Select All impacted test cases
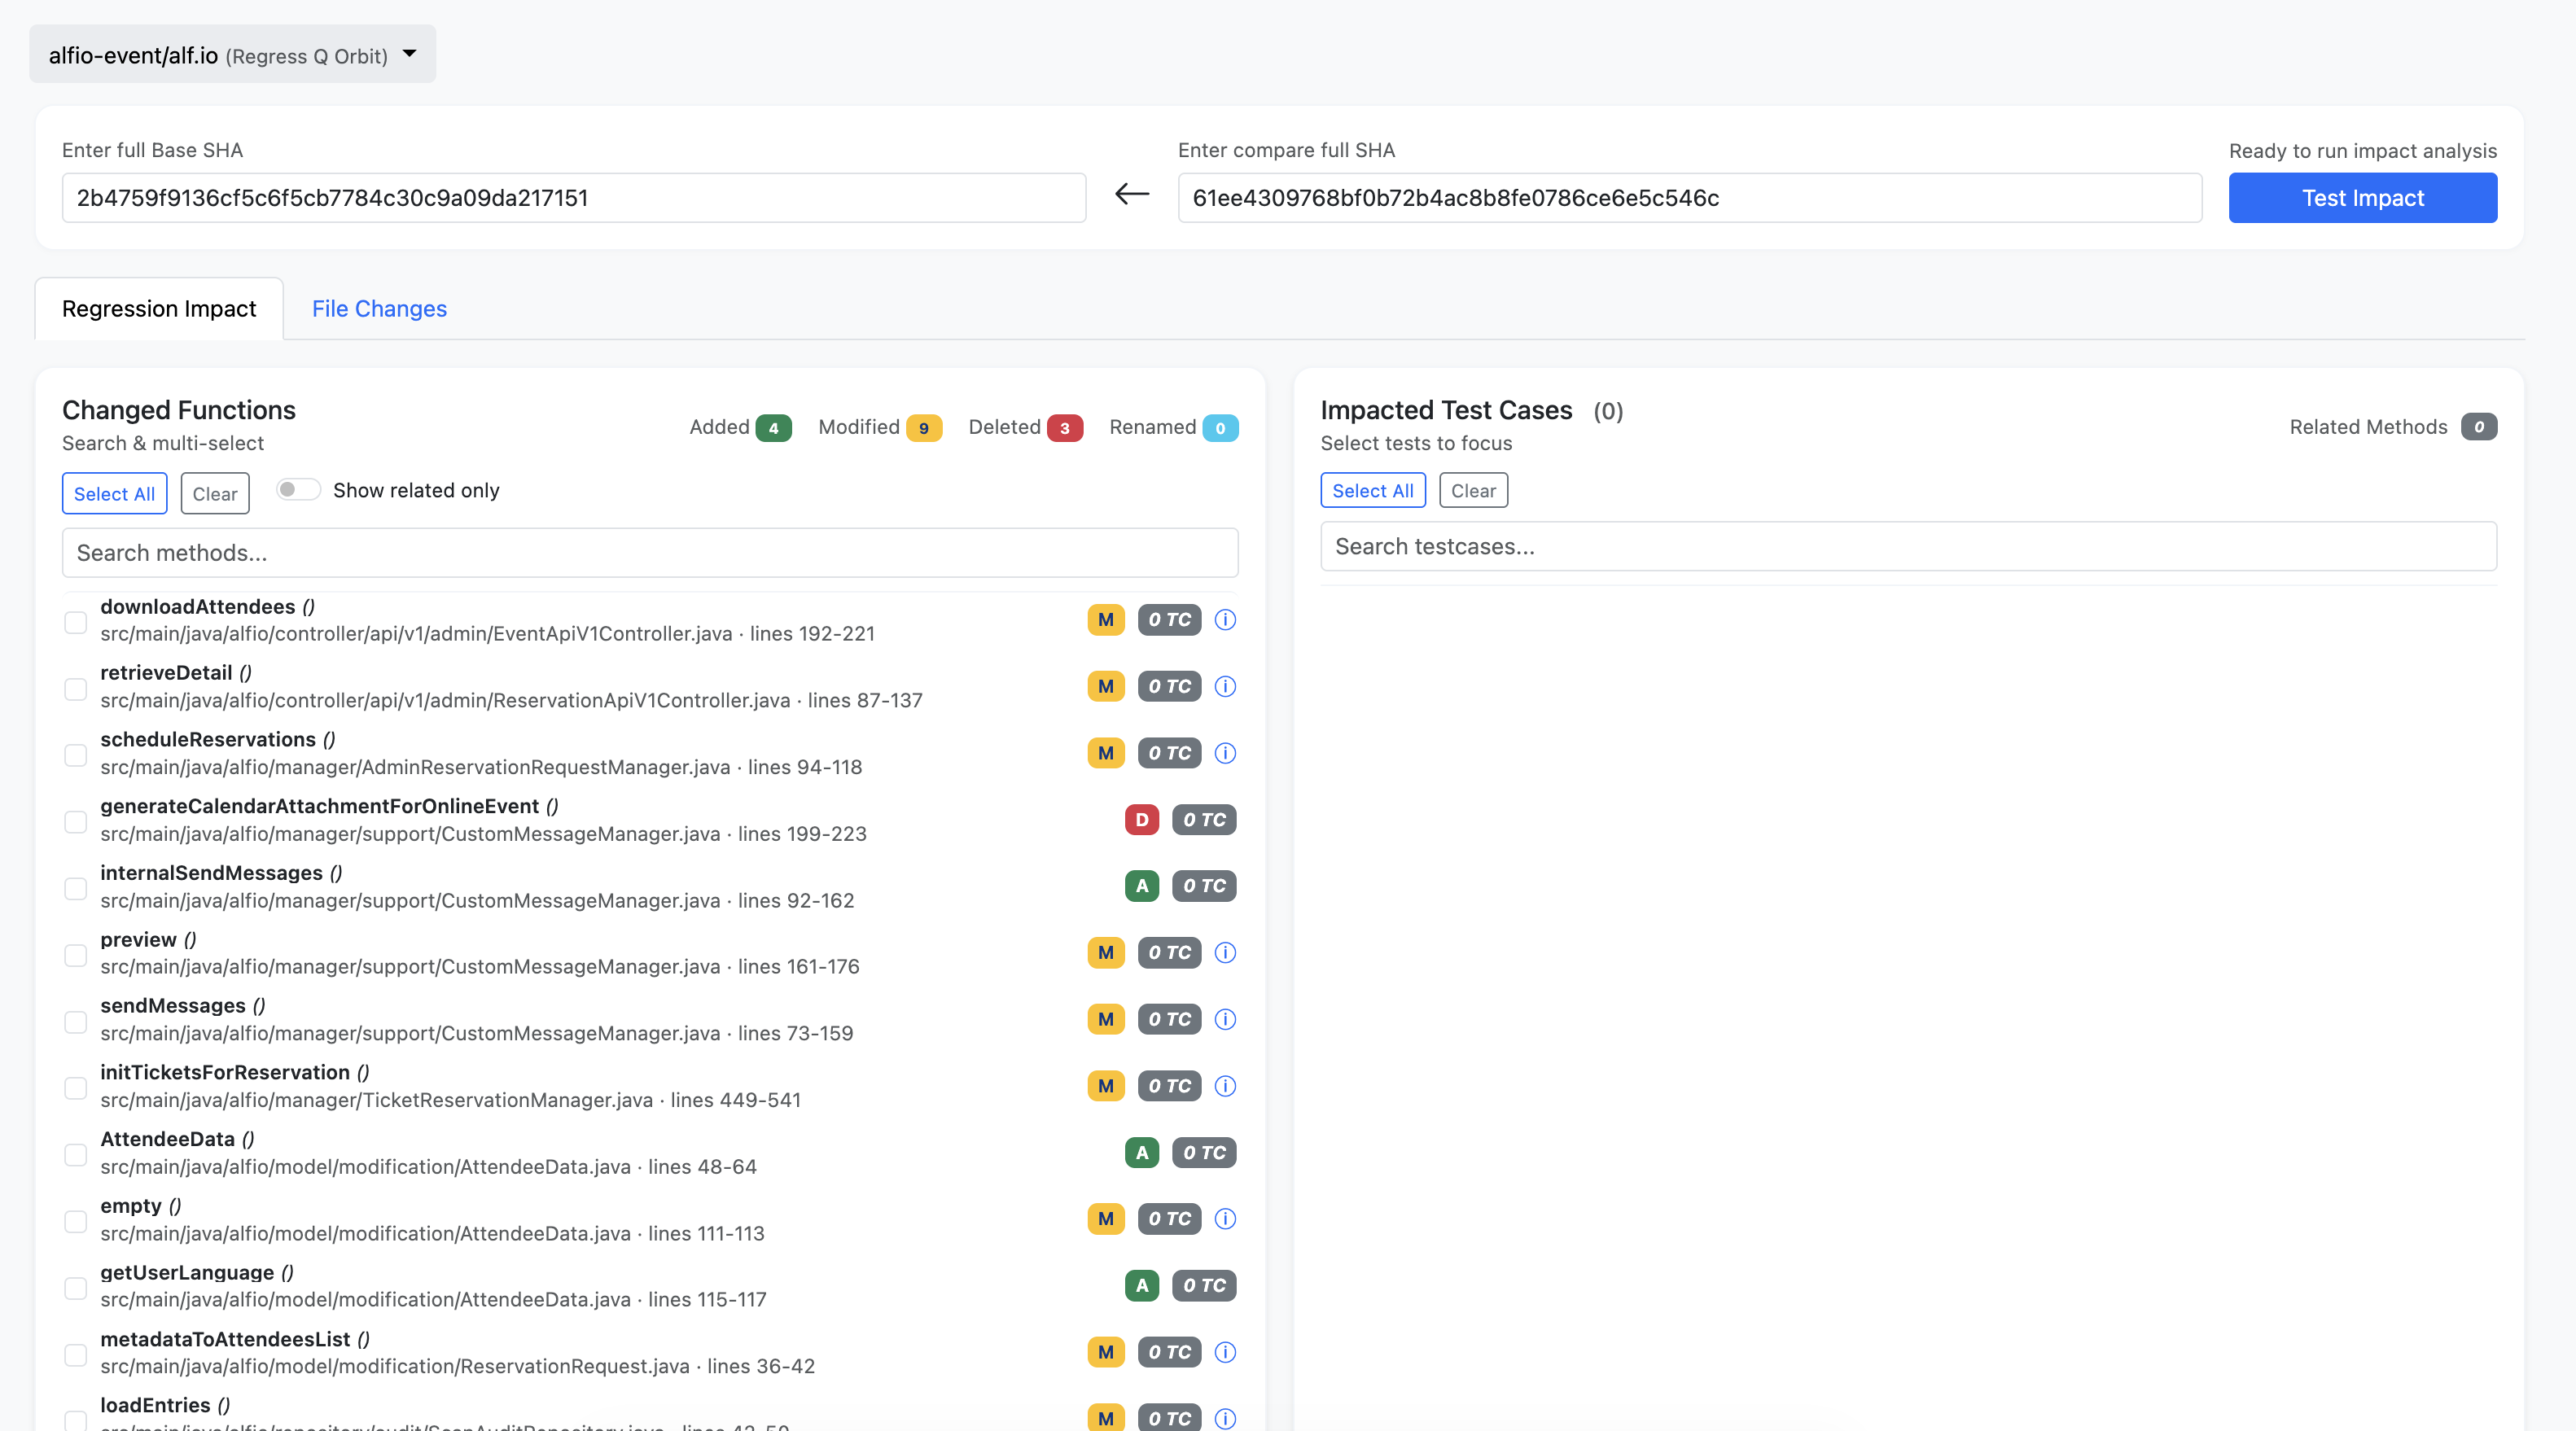This screenshot has height=1431, width=2576. tap(1372, 491)
